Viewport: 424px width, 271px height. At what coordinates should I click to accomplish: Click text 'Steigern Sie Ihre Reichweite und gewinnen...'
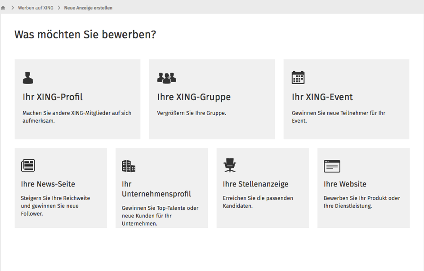click(55, 206)
